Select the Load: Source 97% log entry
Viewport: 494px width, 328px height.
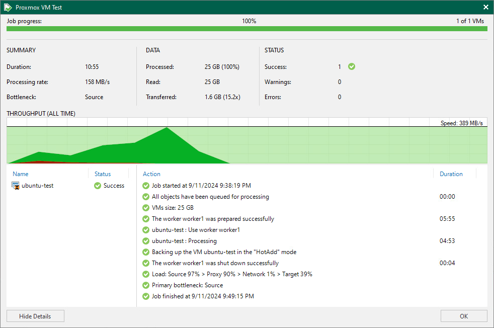(x=232, y=274)
